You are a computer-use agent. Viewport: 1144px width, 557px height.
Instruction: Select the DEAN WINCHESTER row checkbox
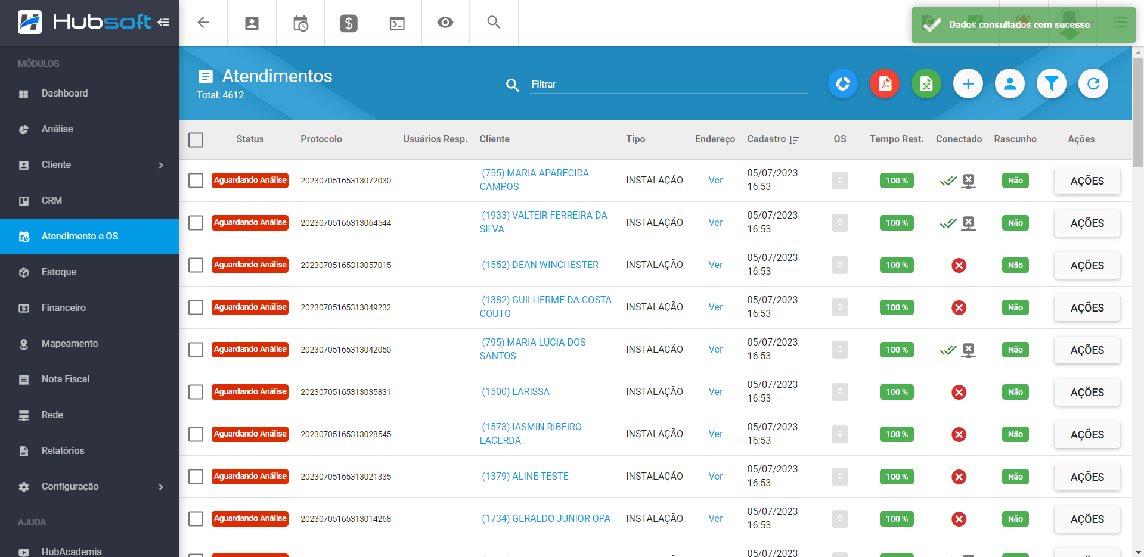(196, 265)
